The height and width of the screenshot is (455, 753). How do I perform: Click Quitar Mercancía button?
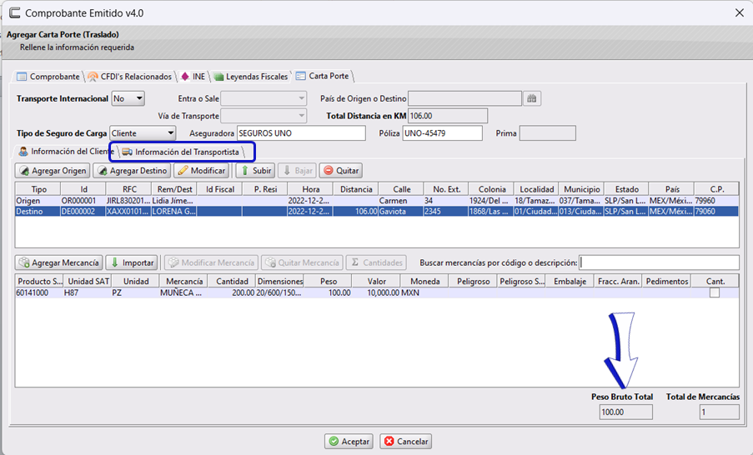pyautogui.click(x=302, y=262)
